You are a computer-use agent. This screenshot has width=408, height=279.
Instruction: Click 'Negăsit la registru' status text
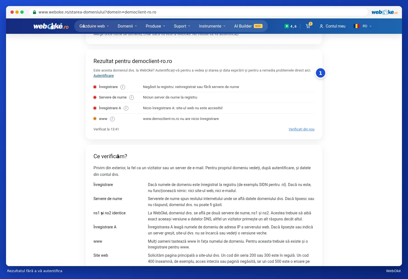click(x=191, y=87)
